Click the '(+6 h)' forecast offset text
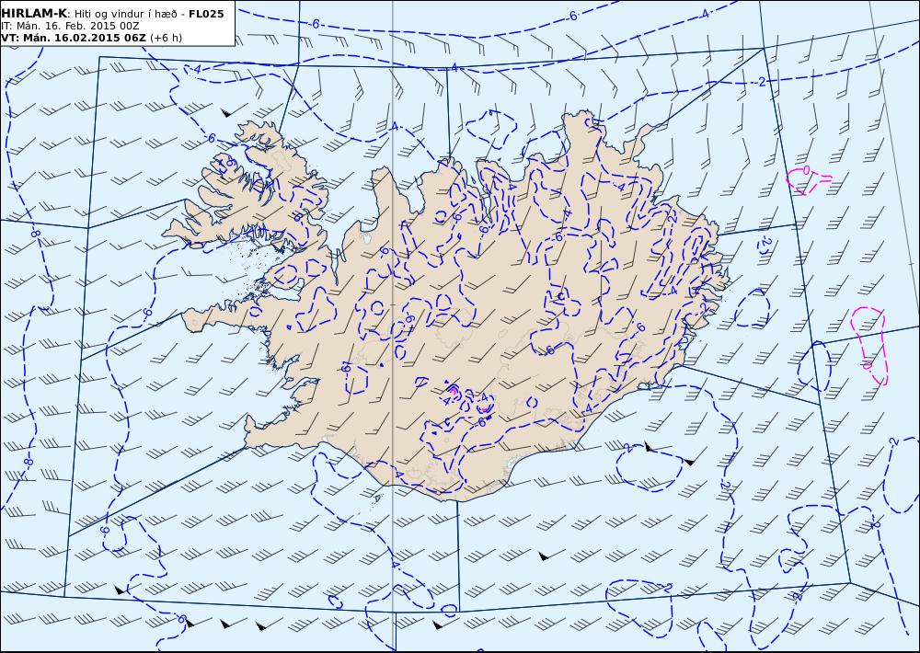The height and width of the screenshot is (653, 920). click(x=166, y=38)
